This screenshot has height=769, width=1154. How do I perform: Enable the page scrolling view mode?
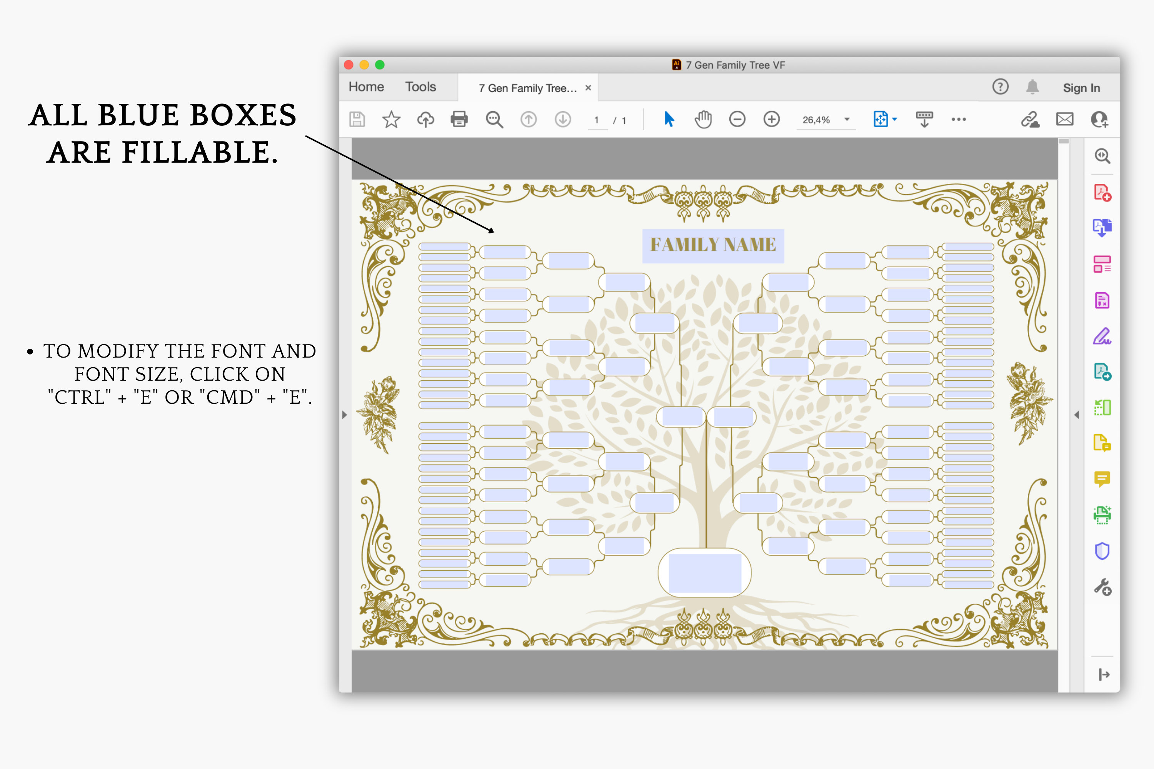tap(924, 119)
